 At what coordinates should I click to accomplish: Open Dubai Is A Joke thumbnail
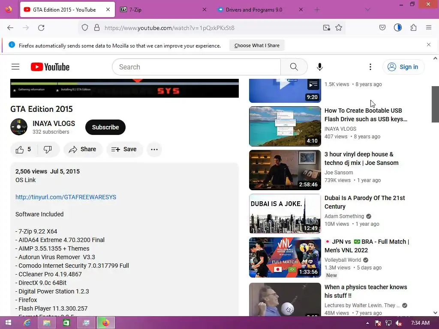pyautogui.click(x=285, y=213)
